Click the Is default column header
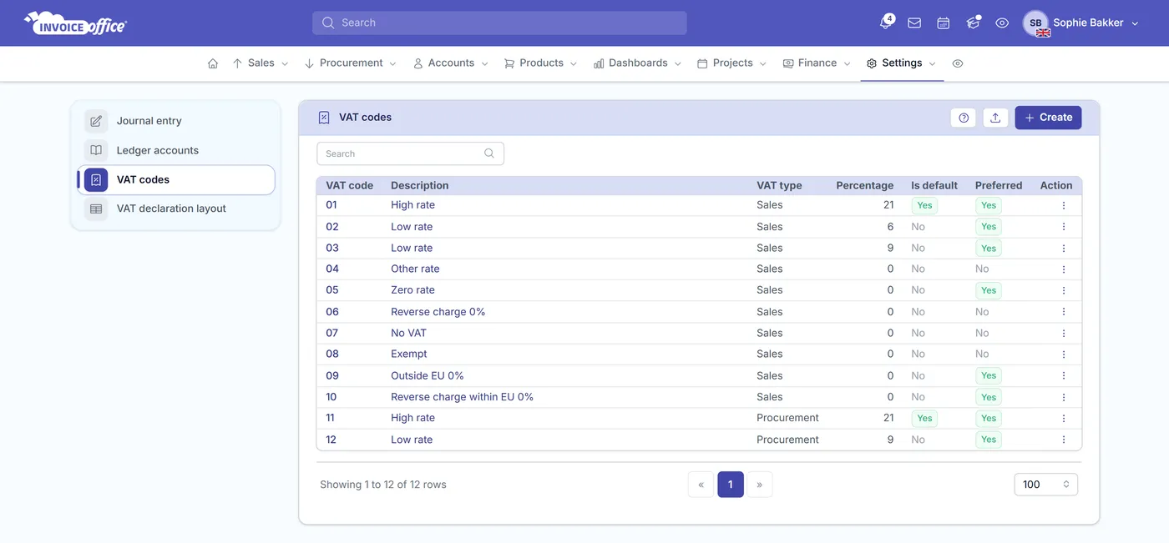The width and height of the screenshot is (1169, 543). coord(934,185)
